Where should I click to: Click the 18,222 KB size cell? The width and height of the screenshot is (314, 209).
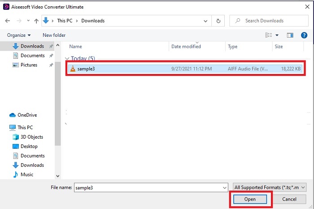tap(291, 69)
